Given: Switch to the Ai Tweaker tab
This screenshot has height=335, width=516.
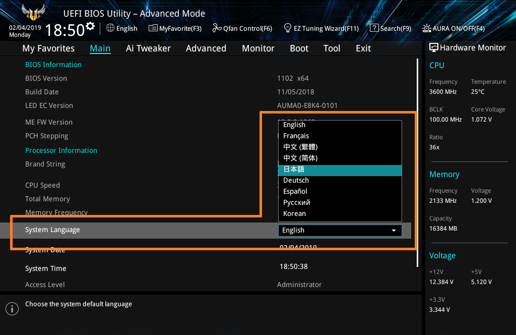Looking at the screenshot, I should [148, 48].
